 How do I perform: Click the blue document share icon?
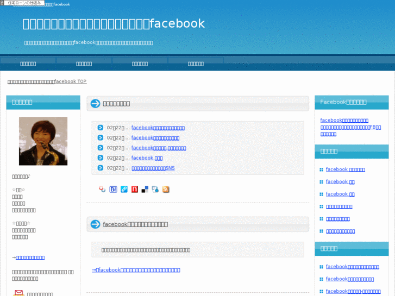155,189
